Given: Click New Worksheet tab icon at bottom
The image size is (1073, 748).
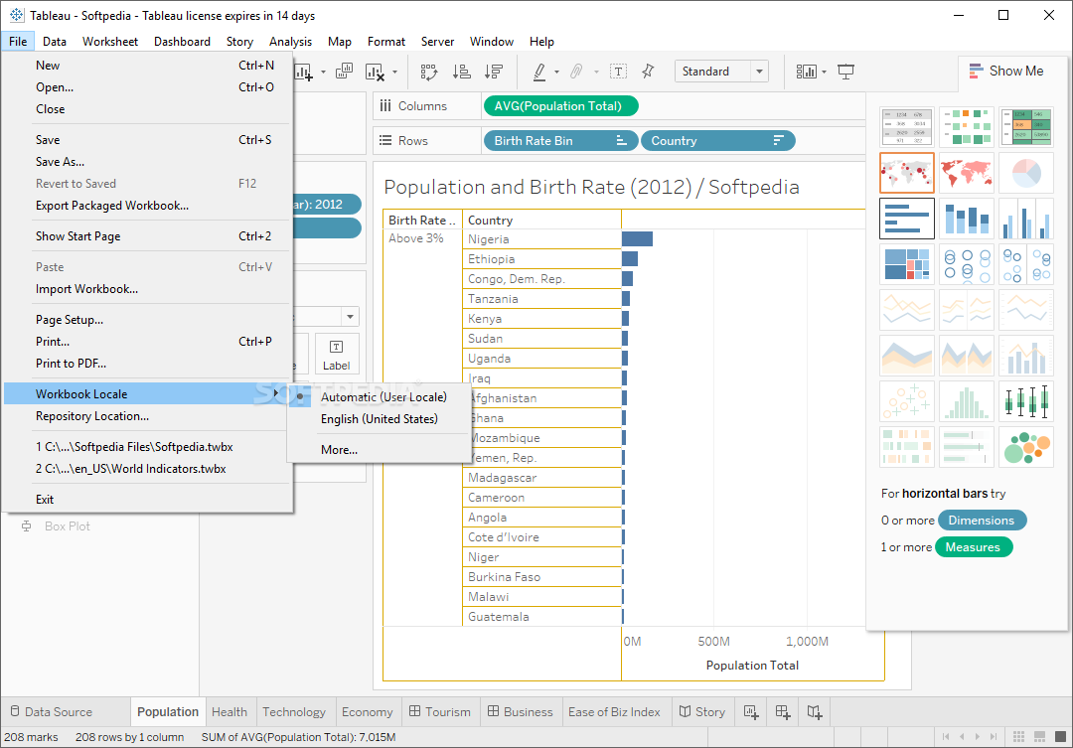Looking at the screenshot, I should point(751,711).
